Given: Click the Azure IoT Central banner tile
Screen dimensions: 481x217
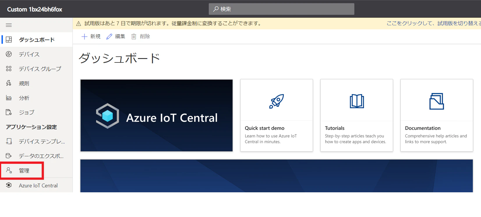Looking at the screenshot, I should [157, 115].
